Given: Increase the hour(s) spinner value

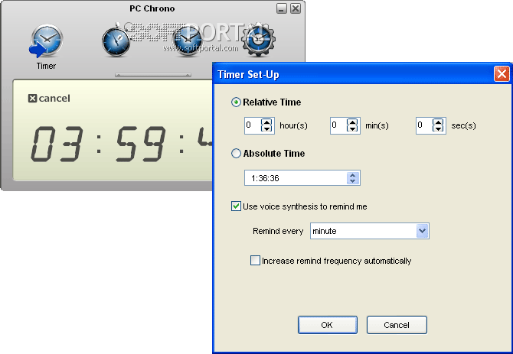Looking at the screenshot, I should click(x=266, y=122).
